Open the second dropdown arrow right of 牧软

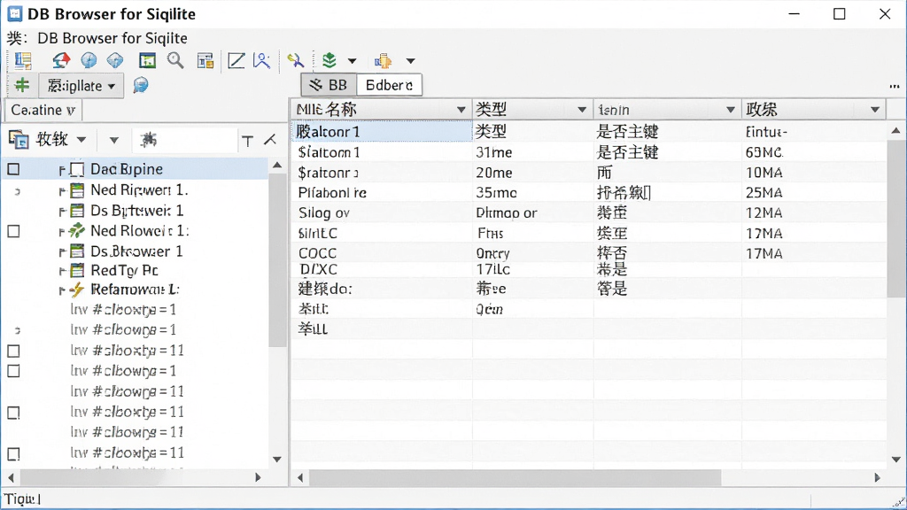tap(114, 140)
